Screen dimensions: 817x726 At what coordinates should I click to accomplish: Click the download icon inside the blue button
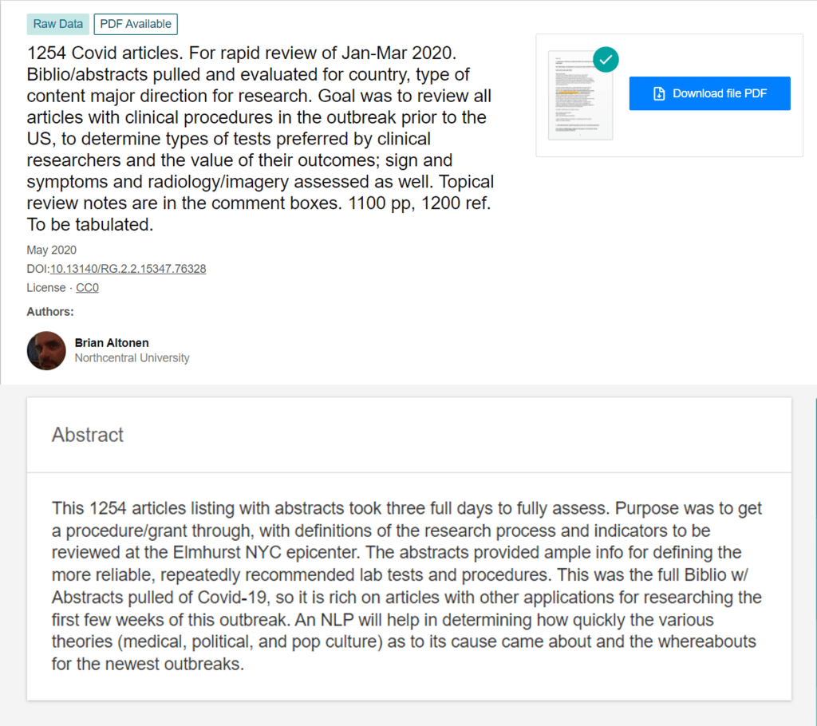click(659, 93)
